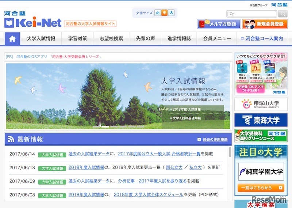Click the search magnifier button
292x208 pixels.
point(283,14)
